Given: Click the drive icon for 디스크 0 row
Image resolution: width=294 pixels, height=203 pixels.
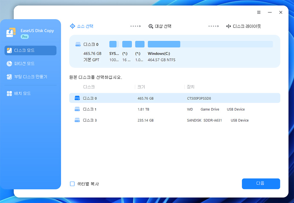Looking at the screenshot, I should pyautogui.click(x=77, y=98).
